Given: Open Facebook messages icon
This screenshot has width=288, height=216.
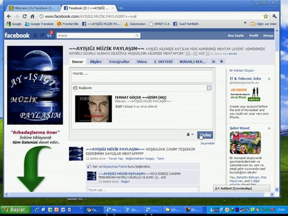Looking at the screenshot, I should pos(43,35).
